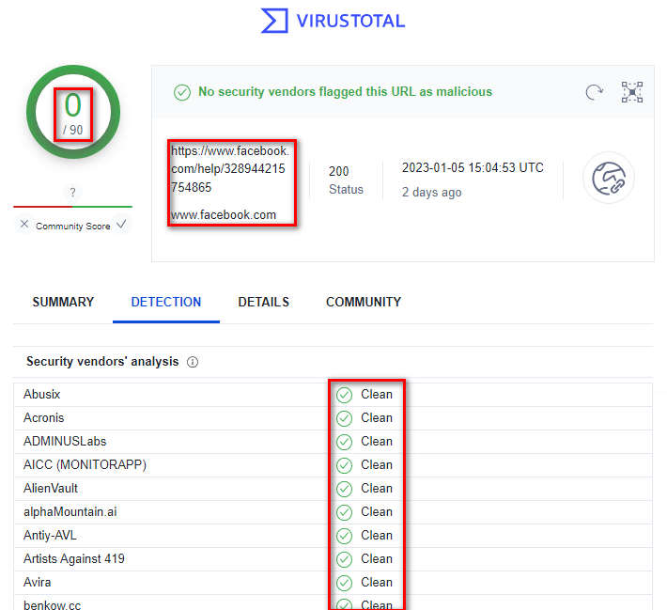The image size is (667, 610).
Task: Select the Abusix vendor row
Action: point(333,395)
